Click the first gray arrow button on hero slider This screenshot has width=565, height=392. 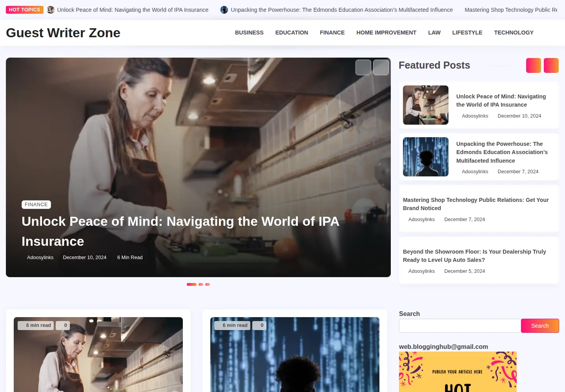(363, 67)
